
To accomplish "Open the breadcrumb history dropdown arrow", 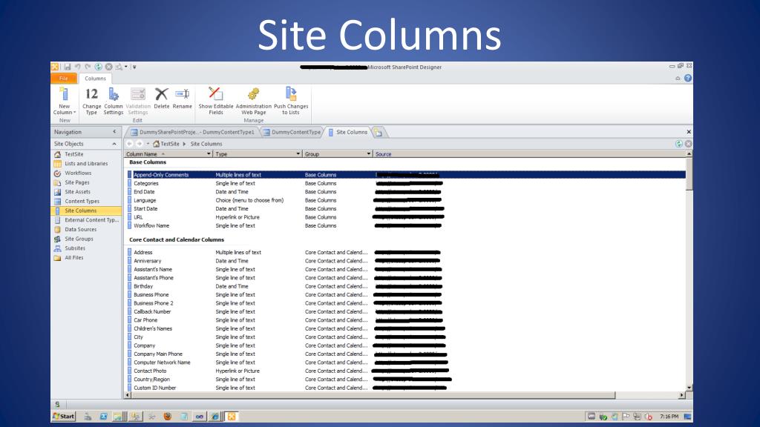I will pyautogui.click(x=148, y=144).
